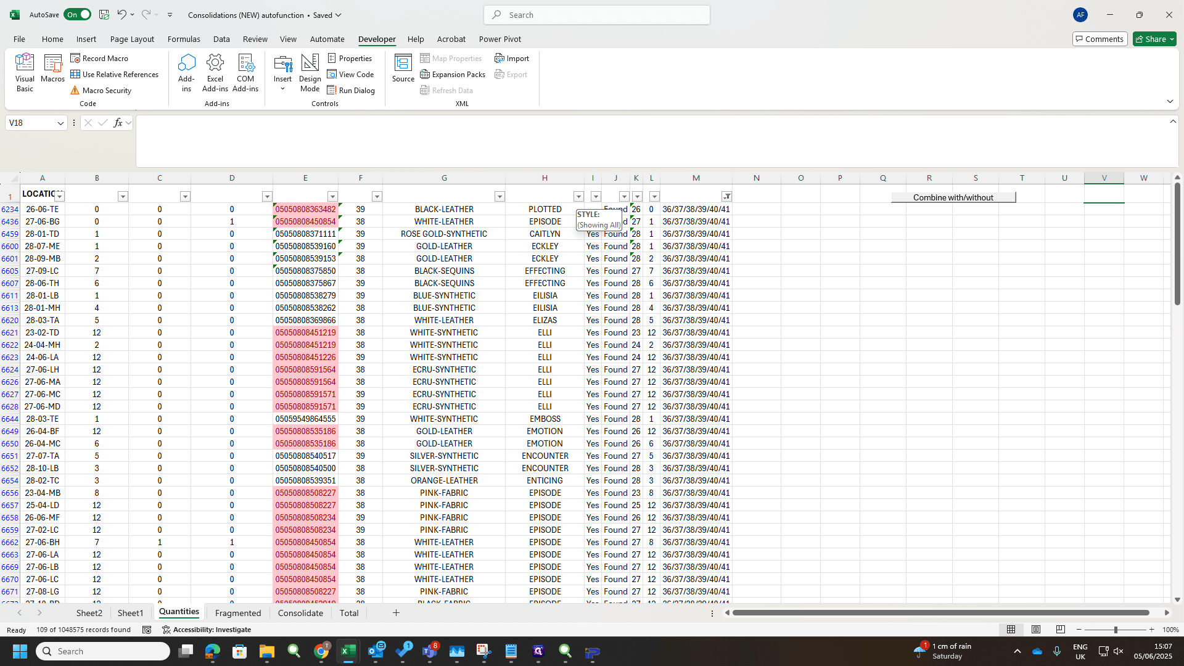The height and width of the screenshot is (666, 1184).
Task: Click the horizontal scrollbar thumb
Action: (x=941, y=612)
